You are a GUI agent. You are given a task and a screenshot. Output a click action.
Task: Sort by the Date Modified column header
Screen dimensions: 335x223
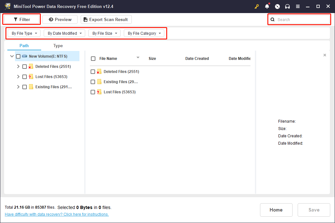coord(240,59)
